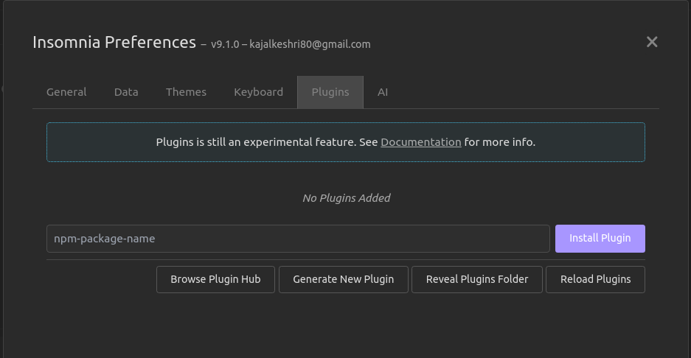
Task: Go to the Keyboard tab
Action: click(x=258, y=92)
